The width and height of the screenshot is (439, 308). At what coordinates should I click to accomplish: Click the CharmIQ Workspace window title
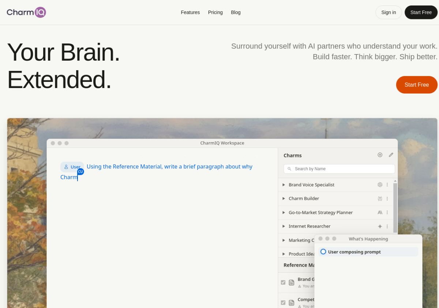pyautogui.click(x=222, y=143)
